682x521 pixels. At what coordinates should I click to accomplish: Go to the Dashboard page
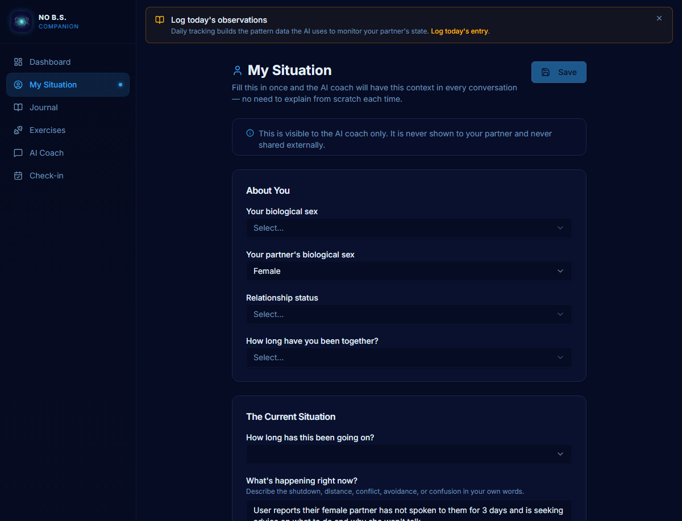(x=50, y=62)
